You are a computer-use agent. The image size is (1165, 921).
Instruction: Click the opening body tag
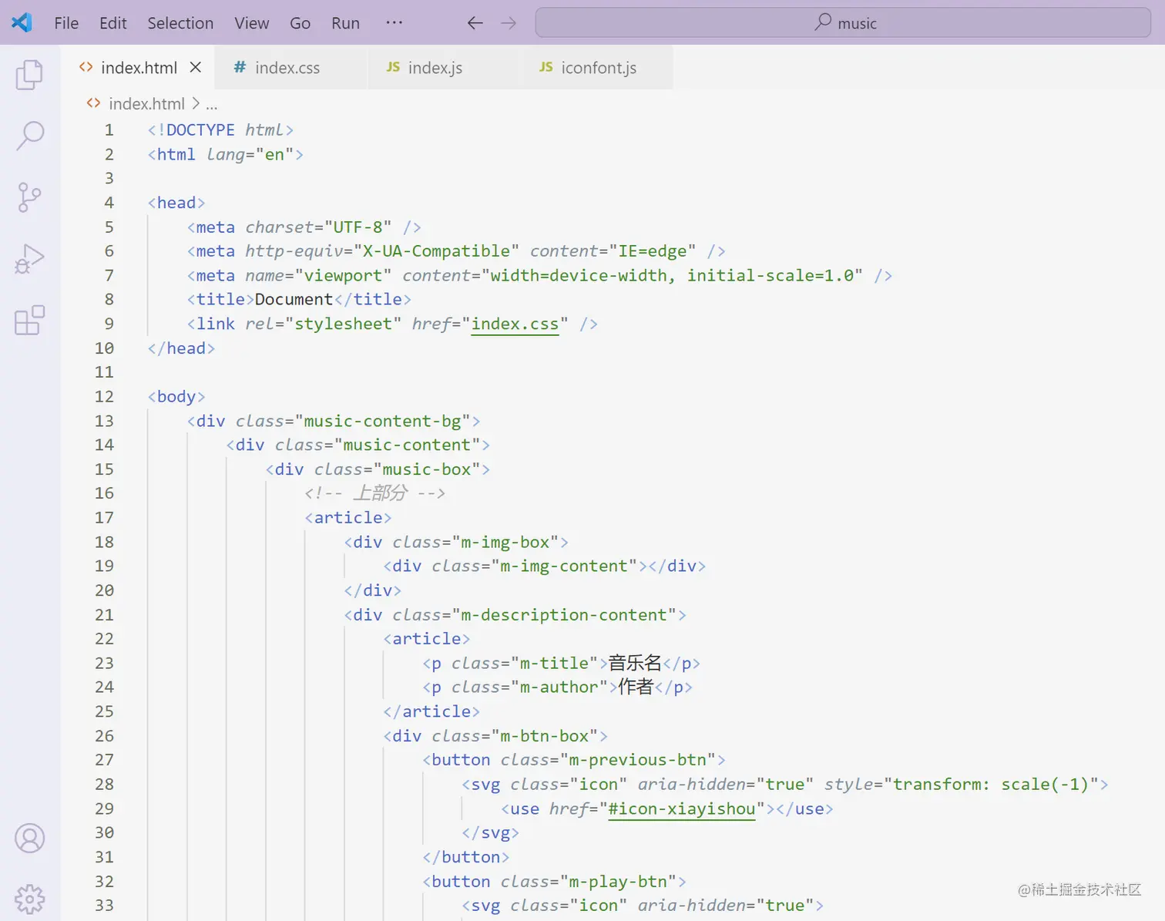click(x=176, y=396)
